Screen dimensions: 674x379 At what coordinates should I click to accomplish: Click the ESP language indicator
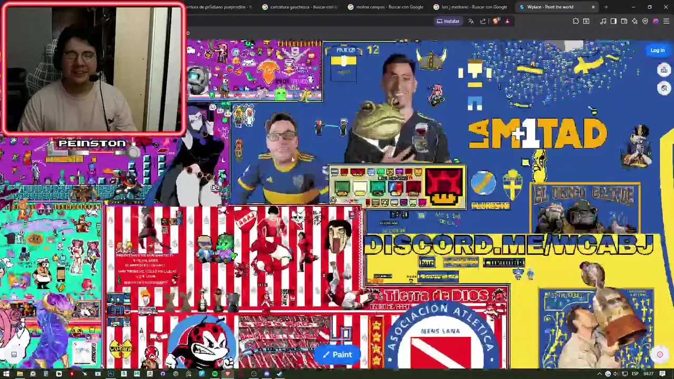(x=635, y=374)
